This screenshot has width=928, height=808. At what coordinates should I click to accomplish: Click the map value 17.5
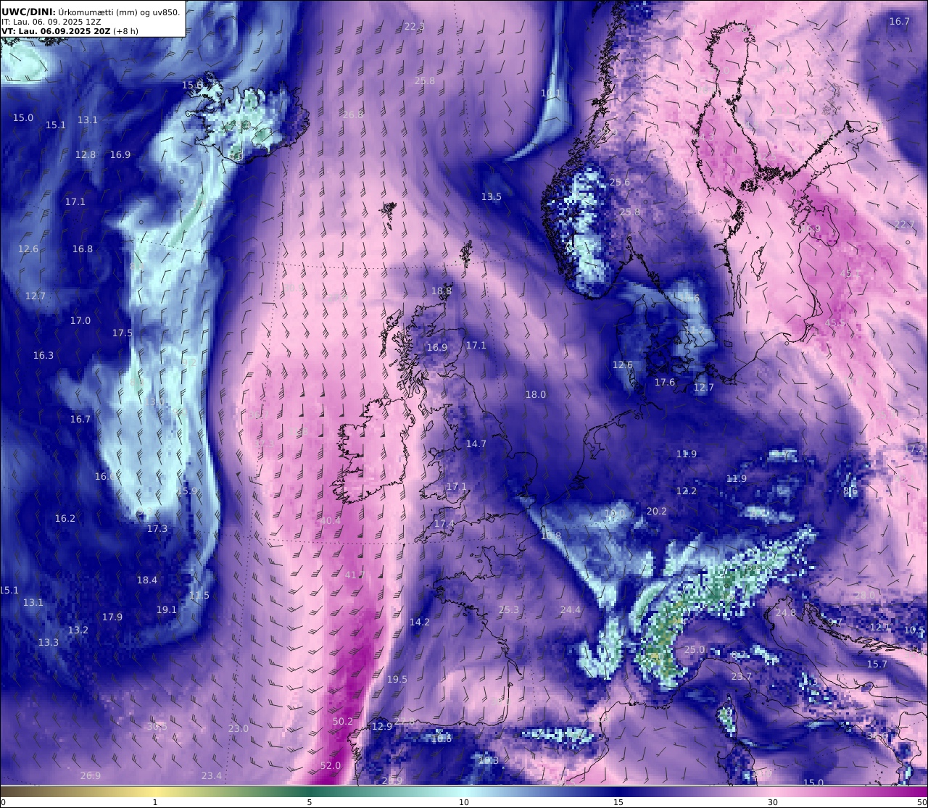[x=123, y=333]
